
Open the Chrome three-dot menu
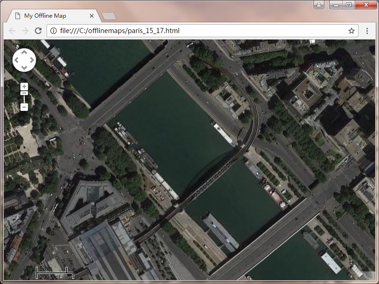367,31
